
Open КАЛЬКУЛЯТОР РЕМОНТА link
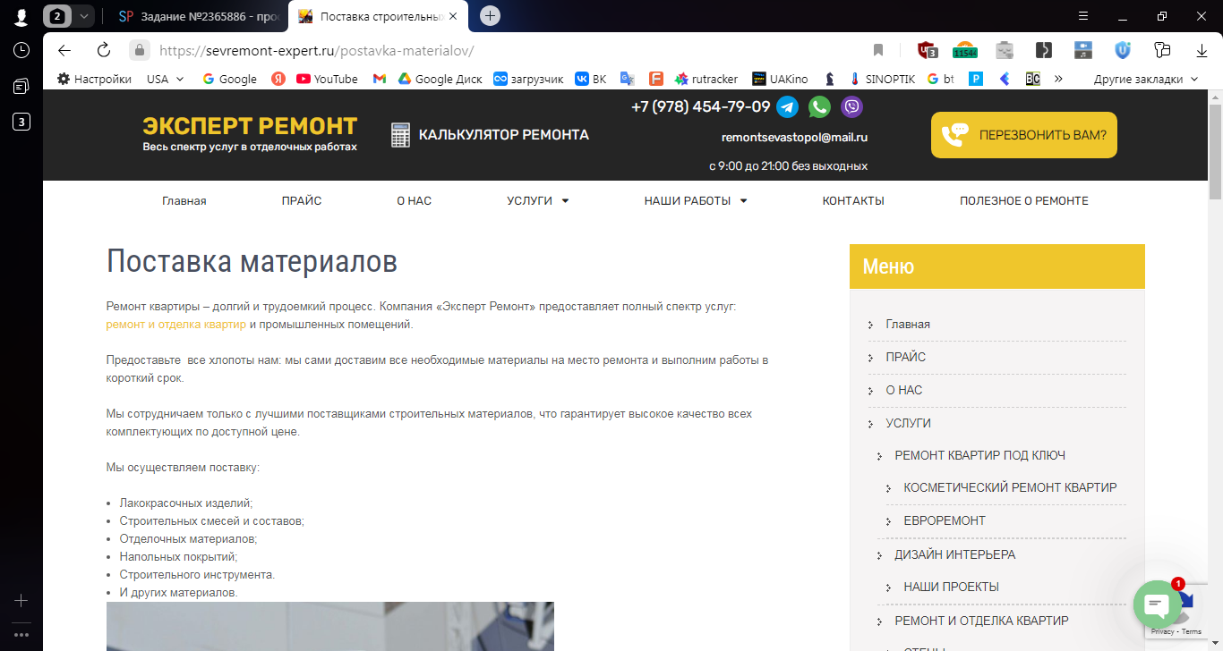click(x=490, y=135)
